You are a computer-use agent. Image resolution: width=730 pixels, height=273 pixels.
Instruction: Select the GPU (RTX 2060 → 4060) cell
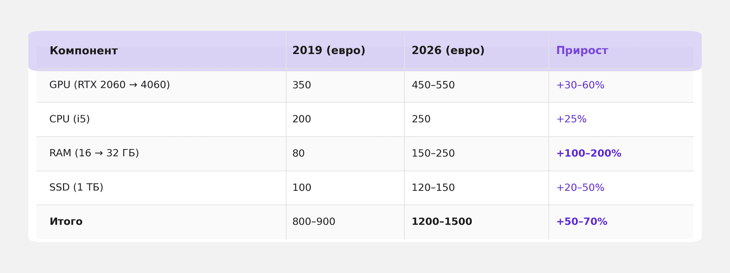pyautogui.click(x=109, y=85)
